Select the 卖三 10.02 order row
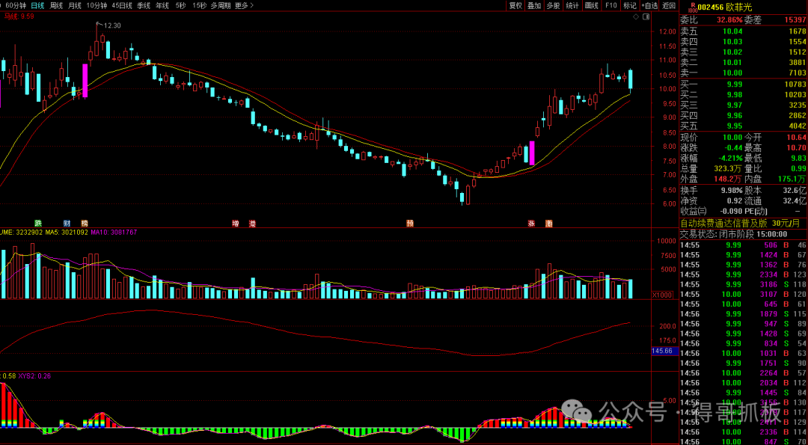 [743, 52]
